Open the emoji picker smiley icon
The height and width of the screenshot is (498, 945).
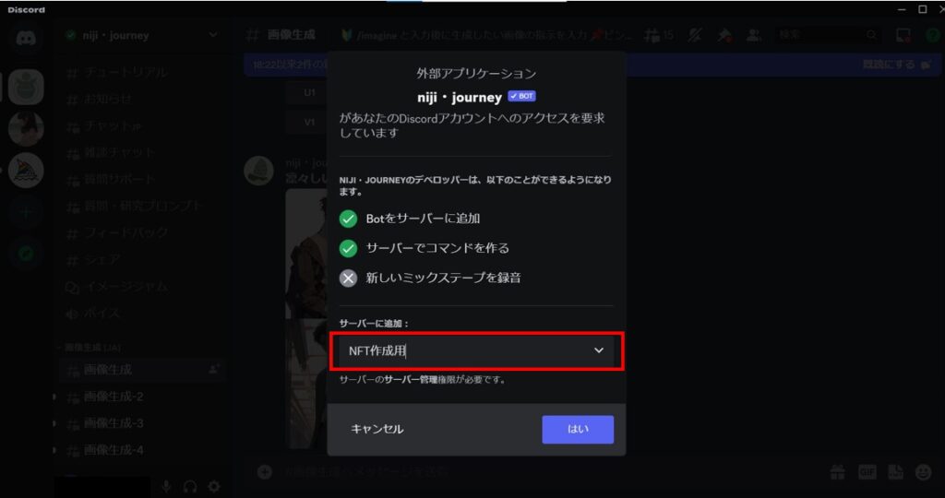(x=923, y=472)
